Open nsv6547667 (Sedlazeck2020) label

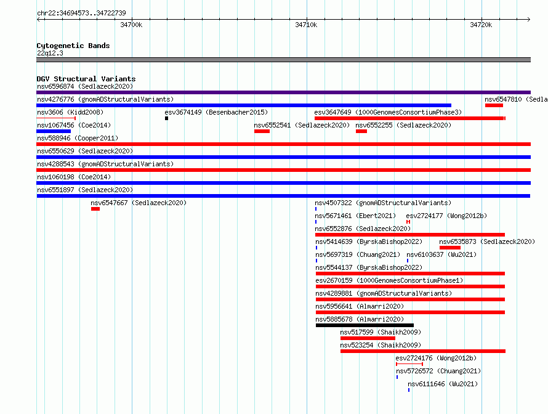(139, 203)
